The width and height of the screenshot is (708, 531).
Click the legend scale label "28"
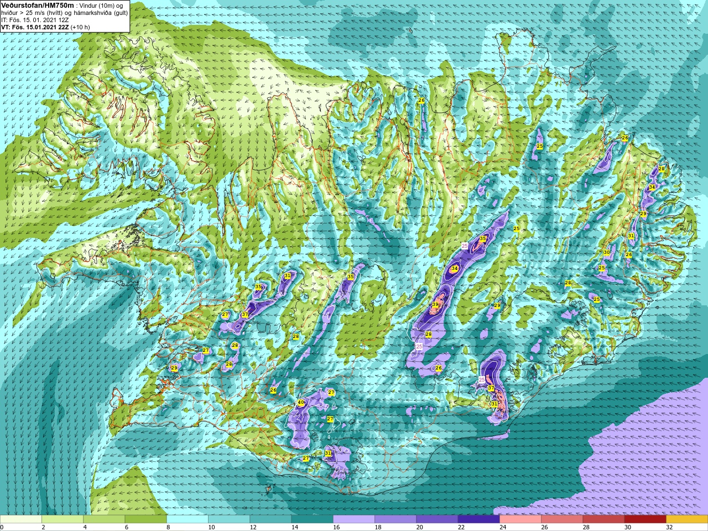586,527
